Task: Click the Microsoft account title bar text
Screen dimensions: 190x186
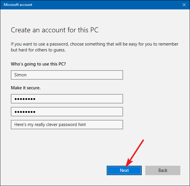Action: point(18,5)
